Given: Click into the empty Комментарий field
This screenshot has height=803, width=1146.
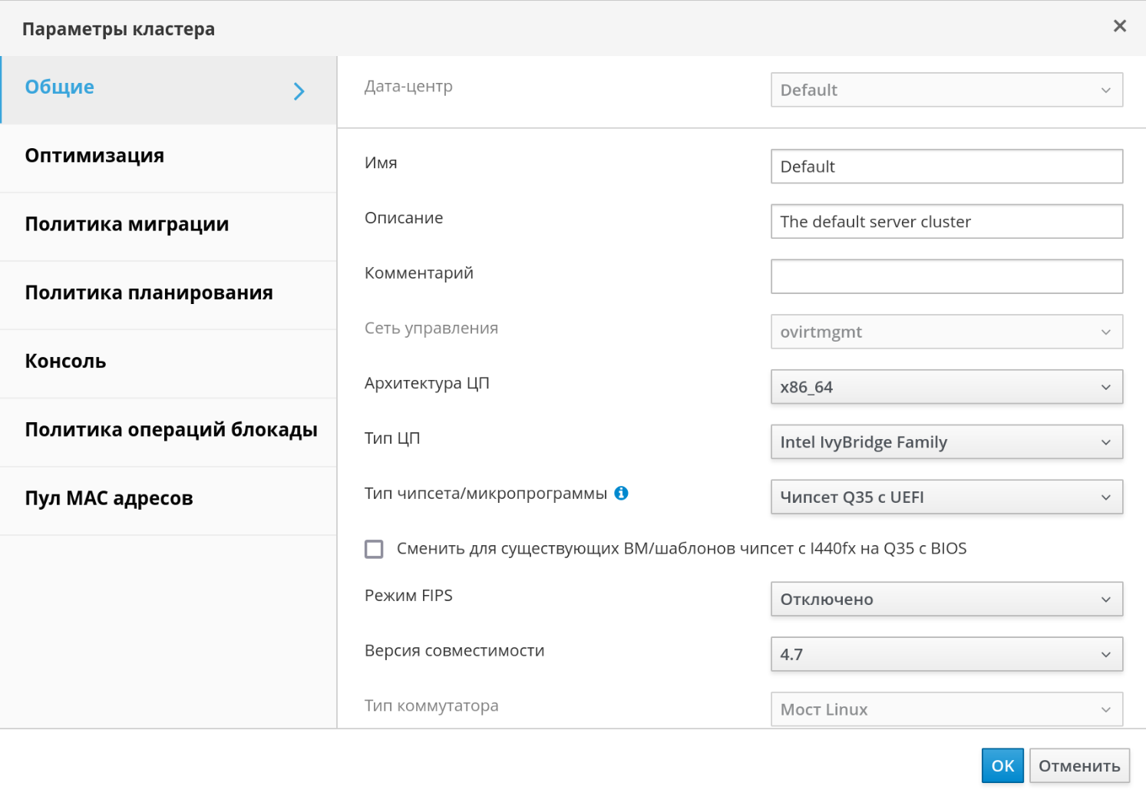Looking at the screenshot, I should pos(946,277).
